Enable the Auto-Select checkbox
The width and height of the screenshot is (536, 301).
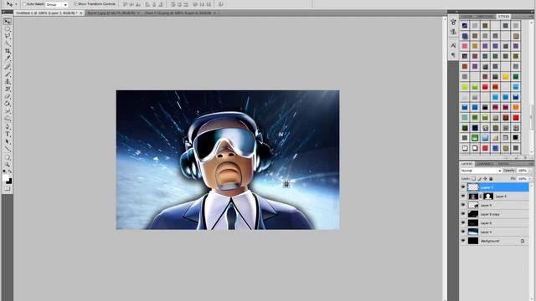pyautogui.click(x=24, y=4)
